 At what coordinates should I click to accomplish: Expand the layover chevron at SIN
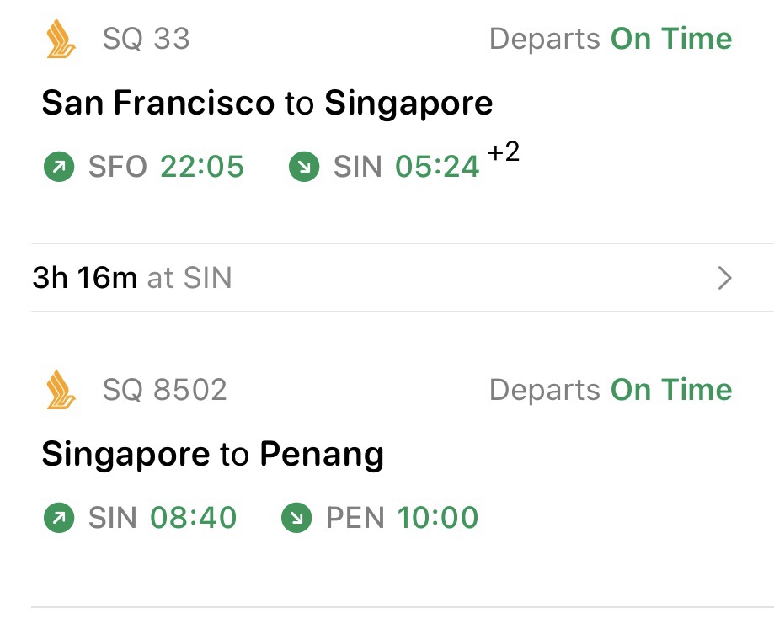click(723, 278)
